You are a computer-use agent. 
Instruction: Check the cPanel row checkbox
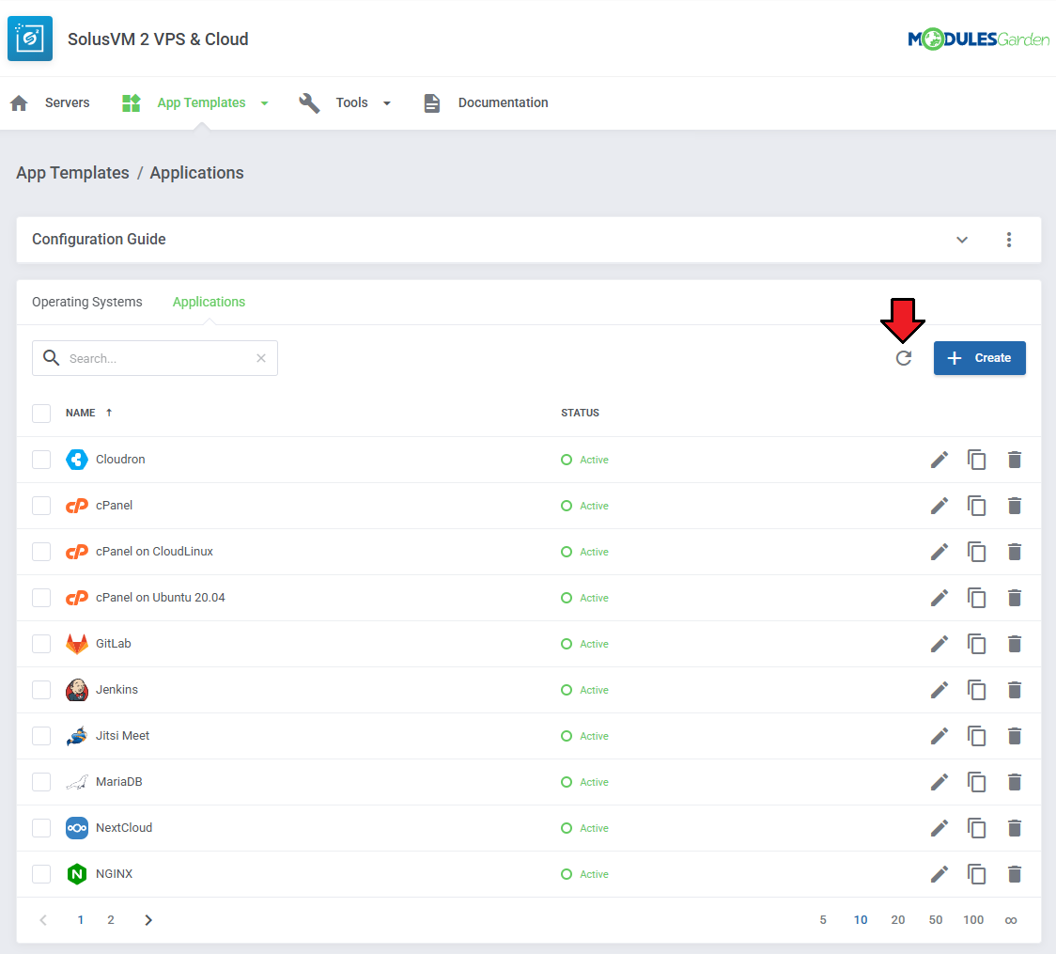(x=41, y=506)
